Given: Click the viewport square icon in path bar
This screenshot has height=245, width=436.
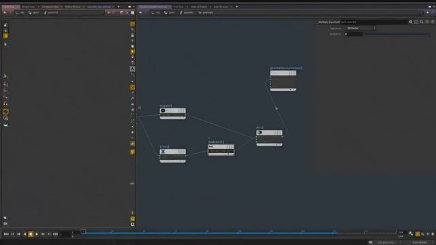Looking at the screenshot, I should click(133, 12).
